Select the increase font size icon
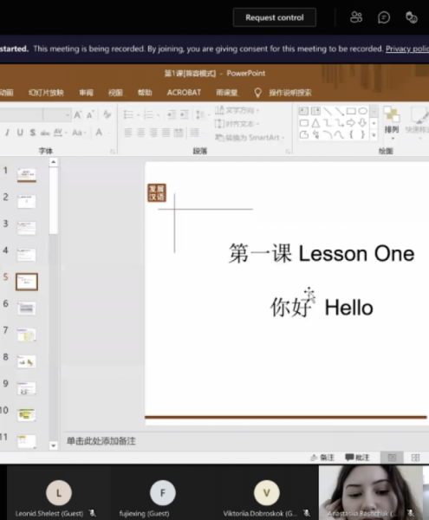This screenshot has height=520, width=429. [x=78, y=114]
